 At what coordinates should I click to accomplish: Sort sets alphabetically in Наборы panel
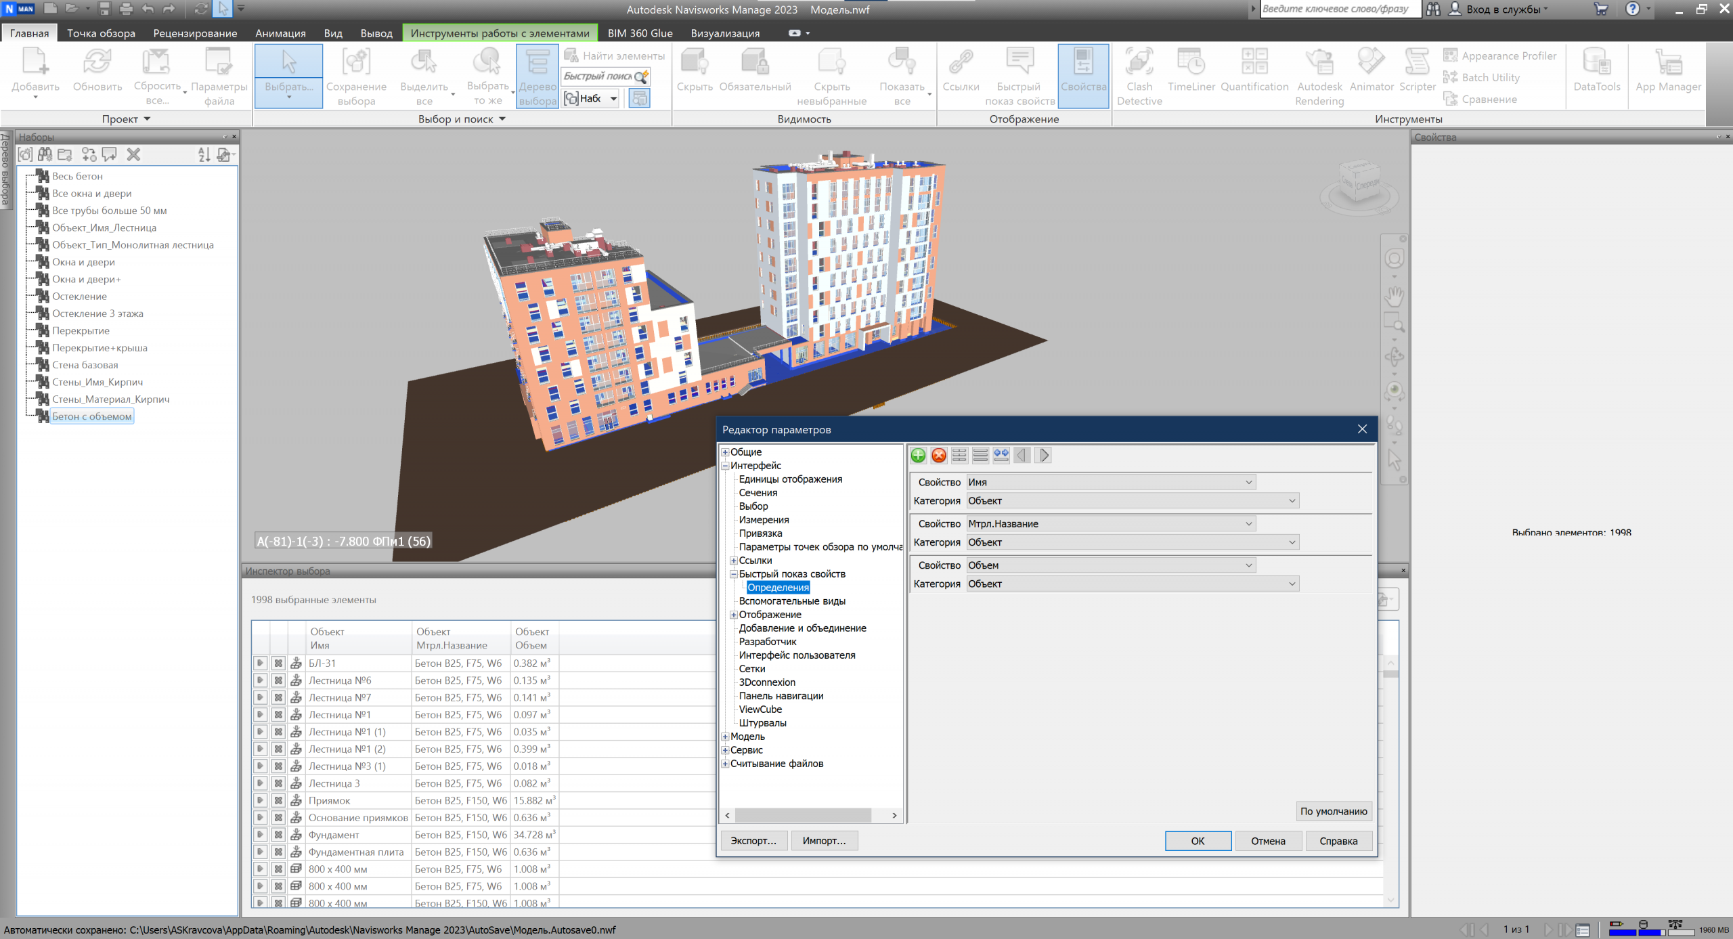[x=204, y=154]
